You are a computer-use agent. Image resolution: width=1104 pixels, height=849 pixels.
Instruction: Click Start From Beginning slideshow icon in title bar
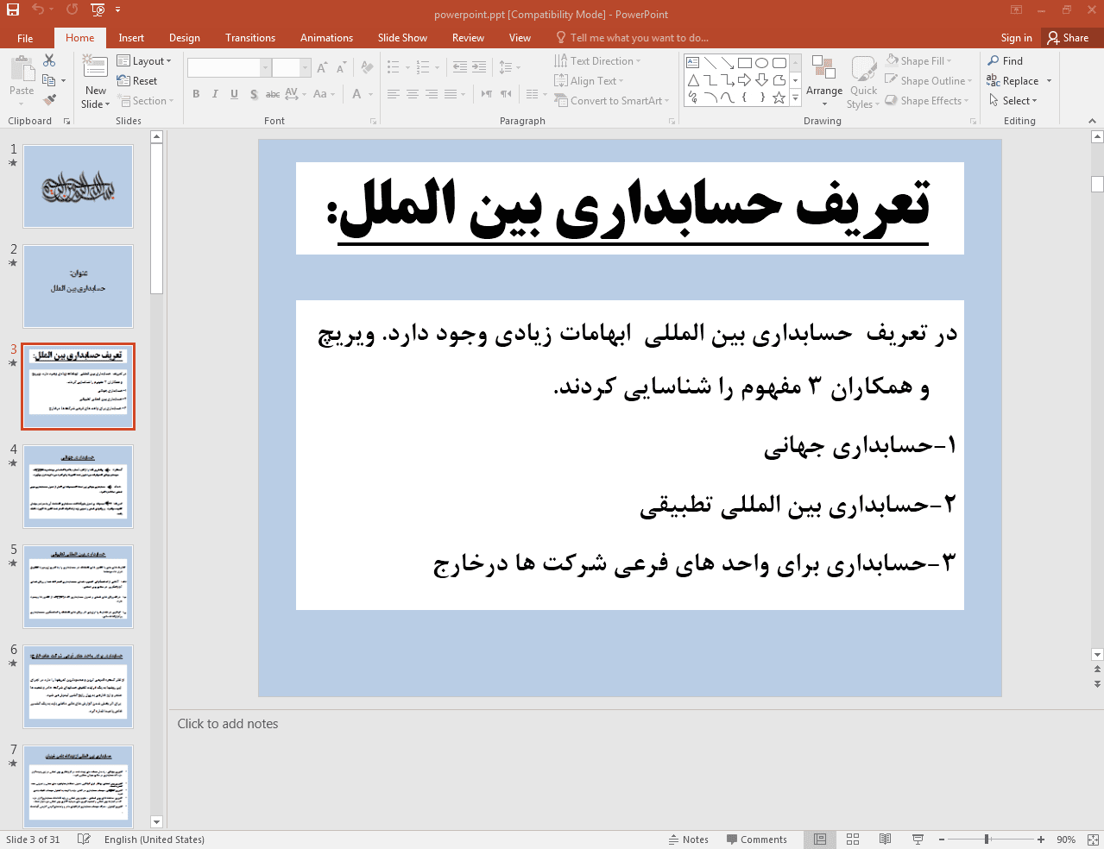98,9
